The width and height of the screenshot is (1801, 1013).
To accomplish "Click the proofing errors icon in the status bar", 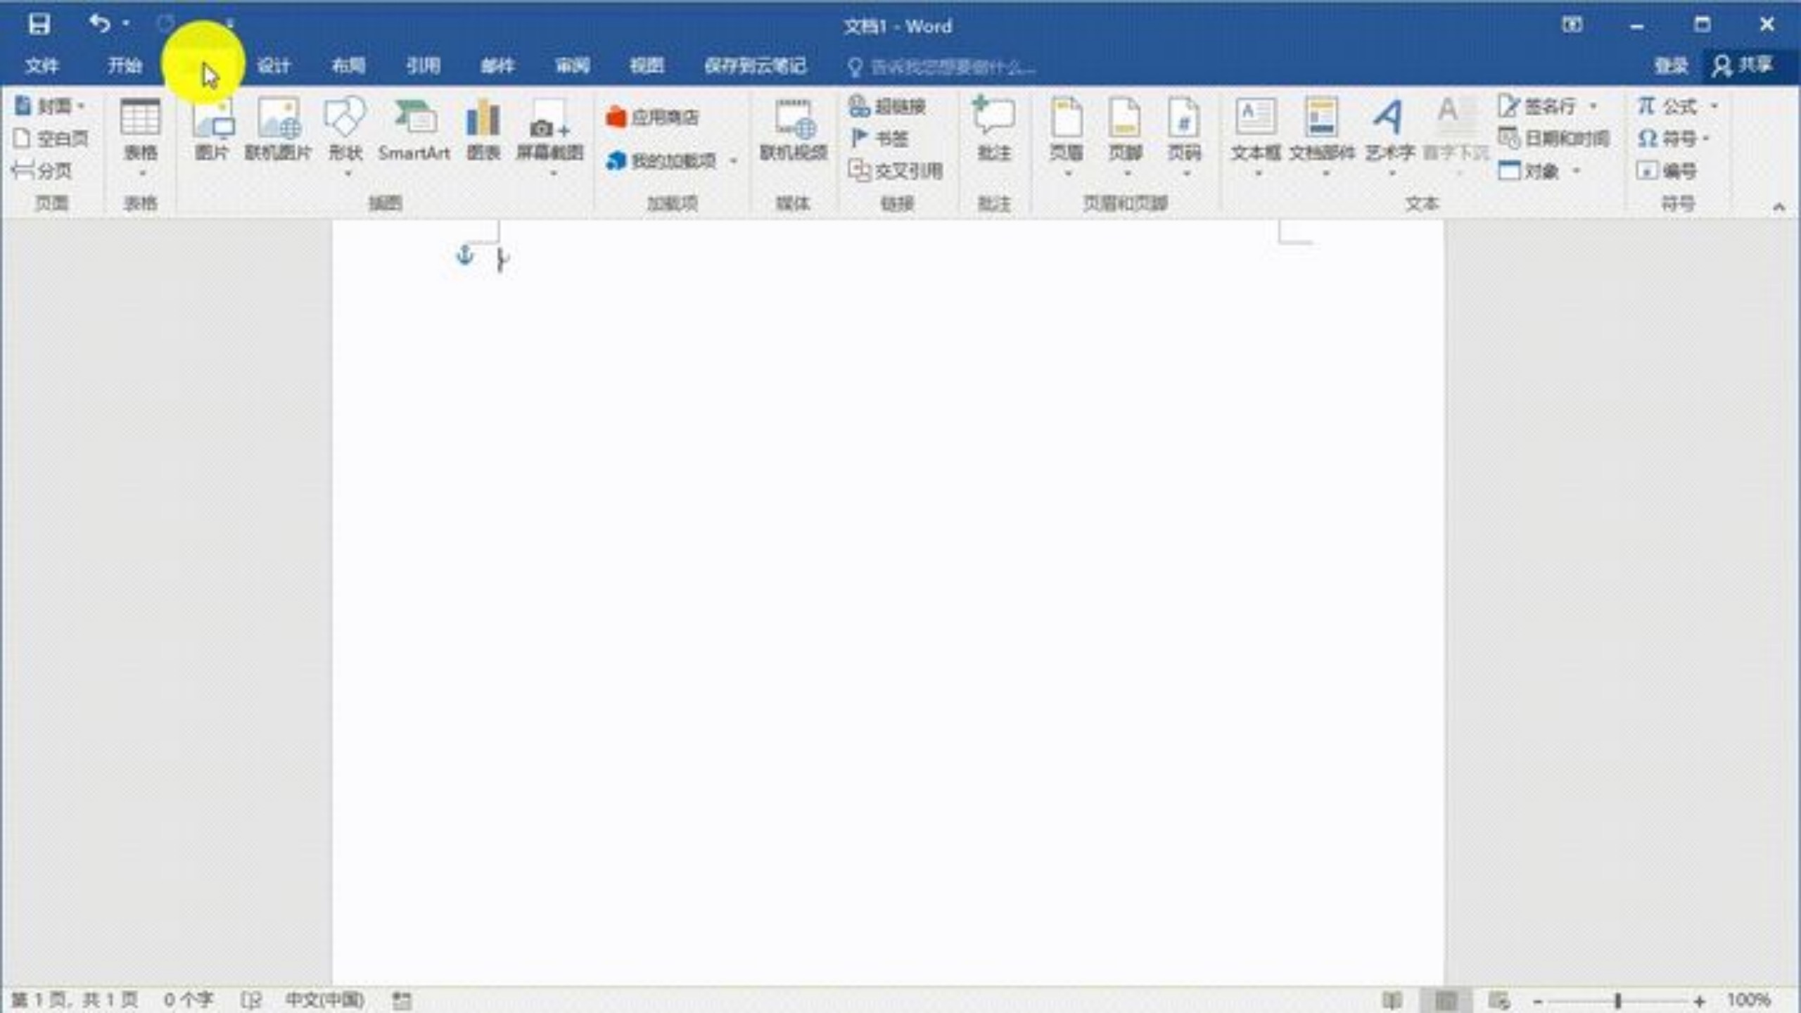I will pyautogui.click(x=250, y=1000).
